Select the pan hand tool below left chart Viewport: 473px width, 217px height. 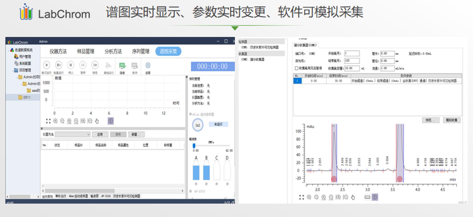[x=97, y=121]
